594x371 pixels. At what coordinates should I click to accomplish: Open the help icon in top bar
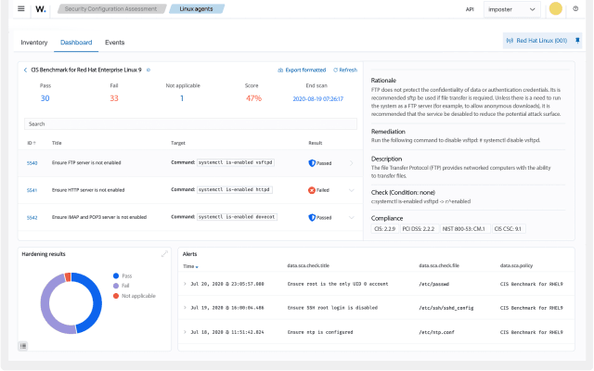click(x=575, y=8)
